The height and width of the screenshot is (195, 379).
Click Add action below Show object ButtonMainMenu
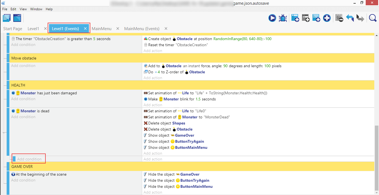click(x=153, y=153)
